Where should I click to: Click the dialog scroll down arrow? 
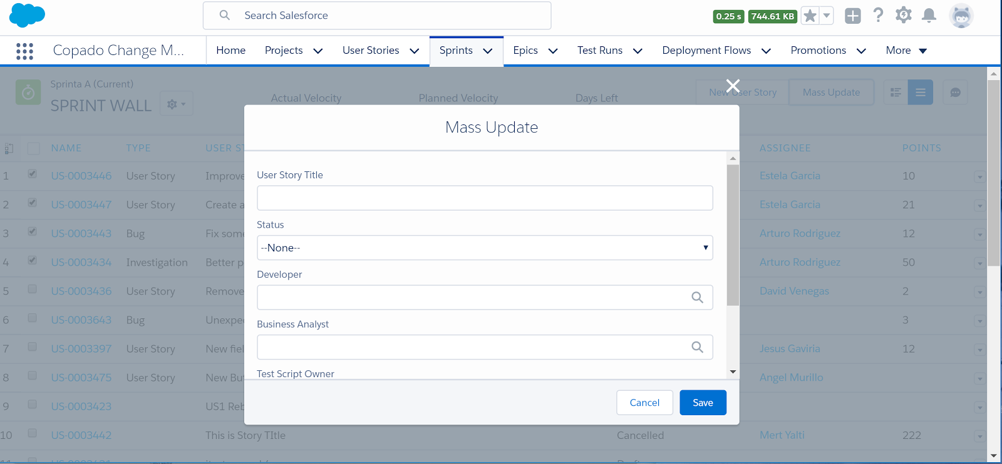pos(733,372)
